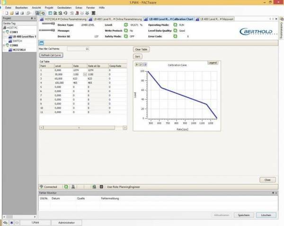This screenshot has width=284, height=226.
Task: Open the Rate dropdown in row 2
Action: click(85, 74)
